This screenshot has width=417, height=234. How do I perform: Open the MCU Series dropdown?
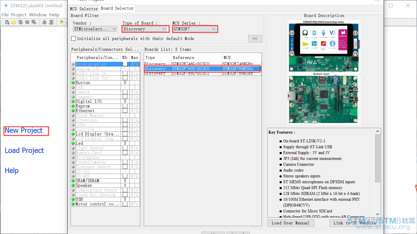[x=194, y=29]
